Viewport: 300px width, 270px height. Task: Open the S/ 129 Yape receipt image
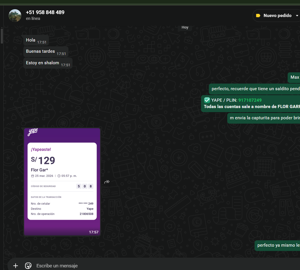62,182
